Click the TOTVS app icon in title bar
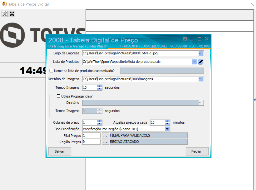The image size is (256, 190). coord(5,4)
